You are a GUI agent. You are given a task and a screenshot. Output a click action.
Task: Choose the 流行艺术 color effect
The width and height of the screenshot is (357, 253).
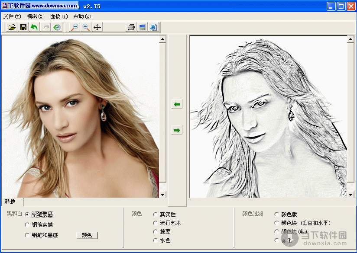[156, 223]
